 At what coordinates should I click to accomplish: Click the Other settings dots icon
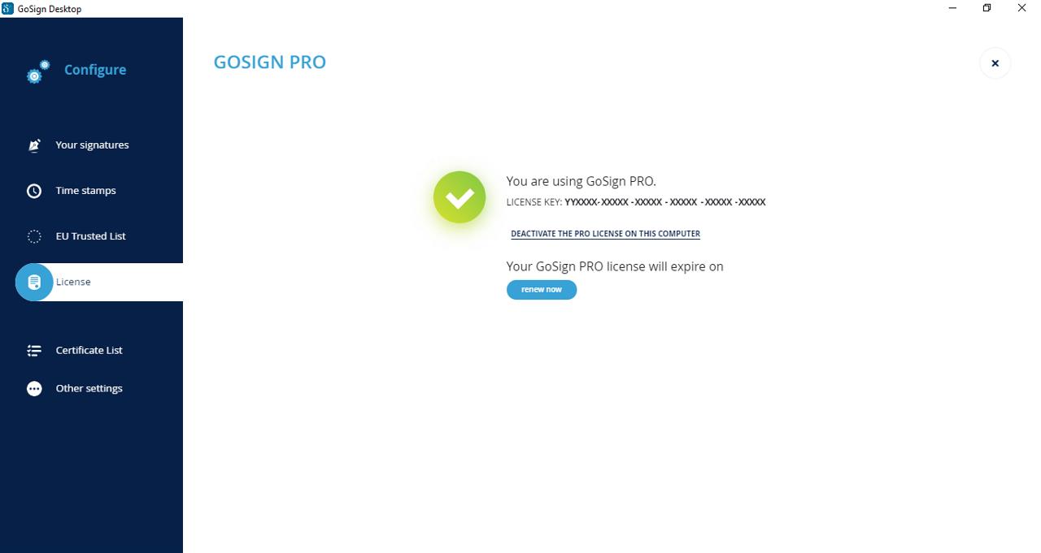pos(34,389)
